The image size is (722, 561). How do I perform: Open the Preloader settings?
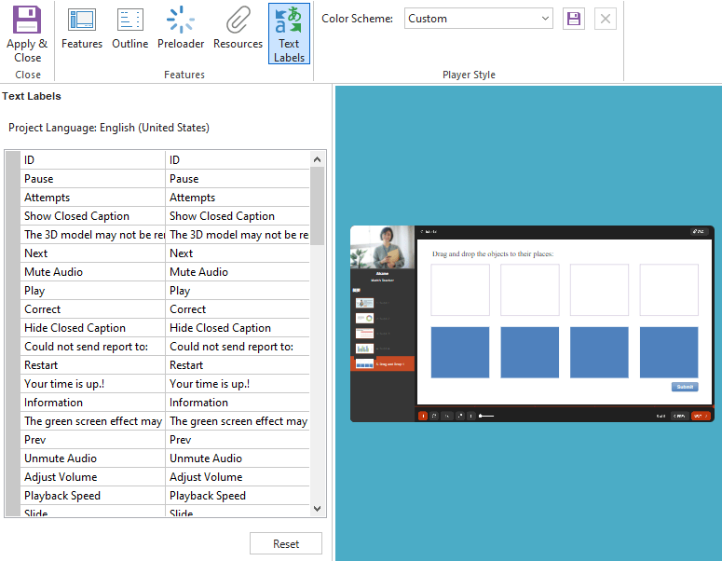coord(181,28)
